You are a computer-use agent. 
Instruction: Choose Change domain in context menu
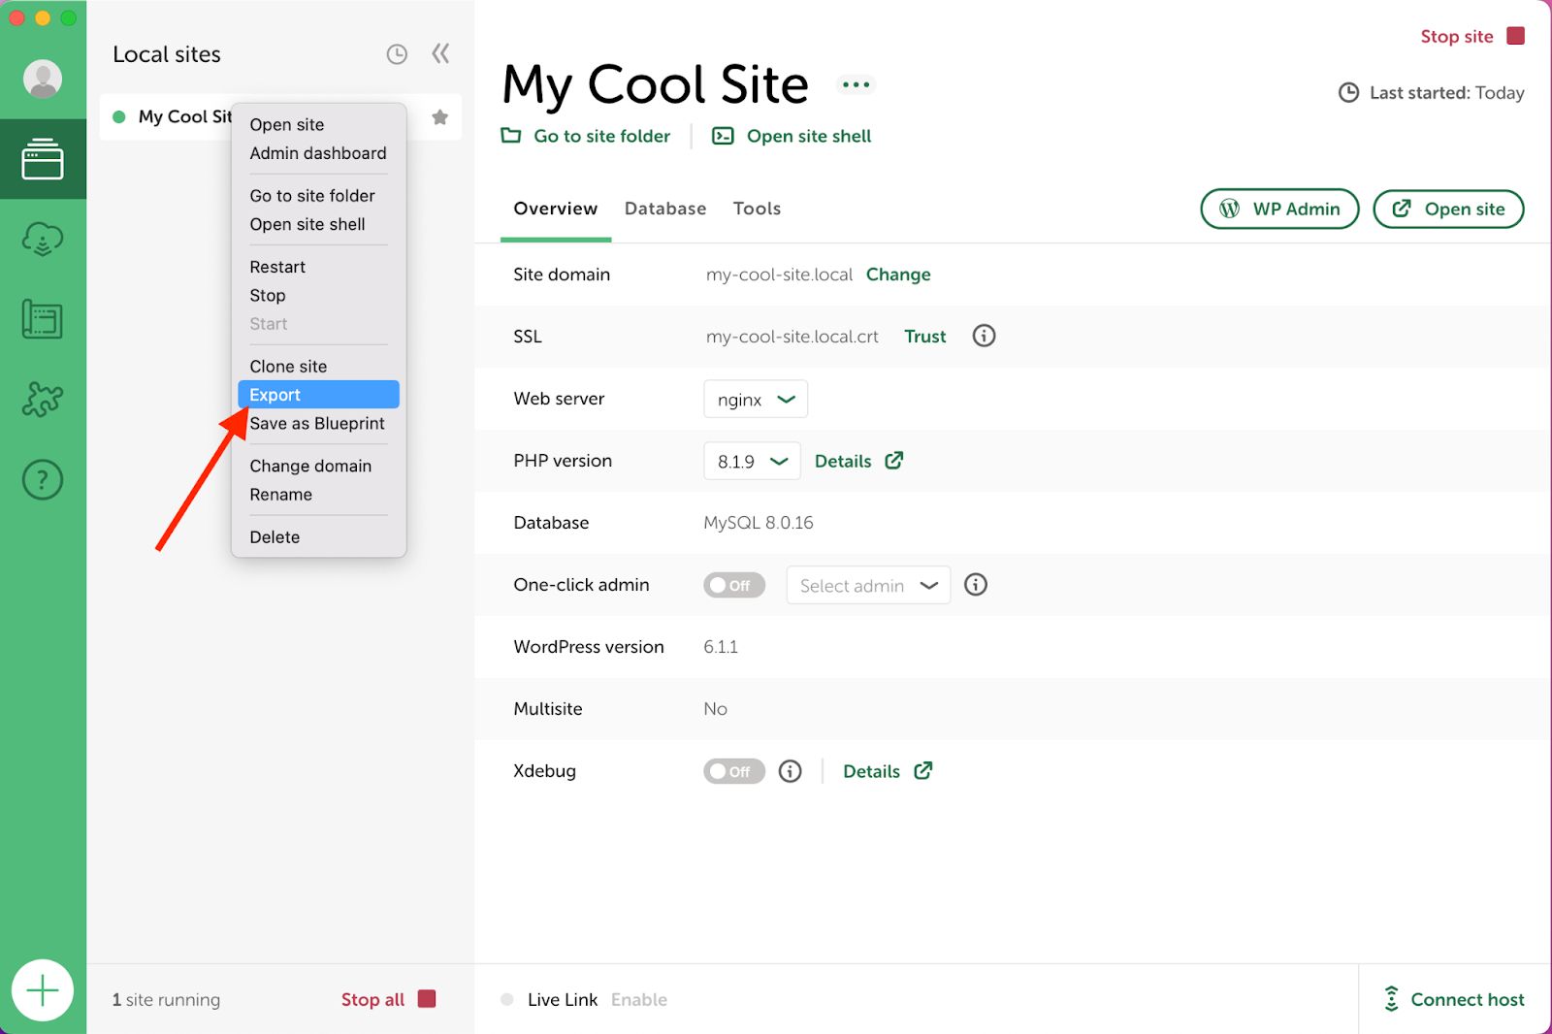click(x=310, y=467)
